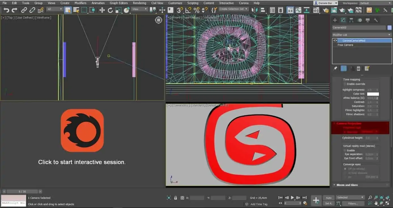
Task: Open the All selection filter dropdown
Action: pos(55,9)
